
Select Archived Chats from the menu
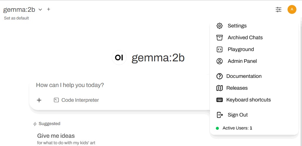(x=245, y=37)
